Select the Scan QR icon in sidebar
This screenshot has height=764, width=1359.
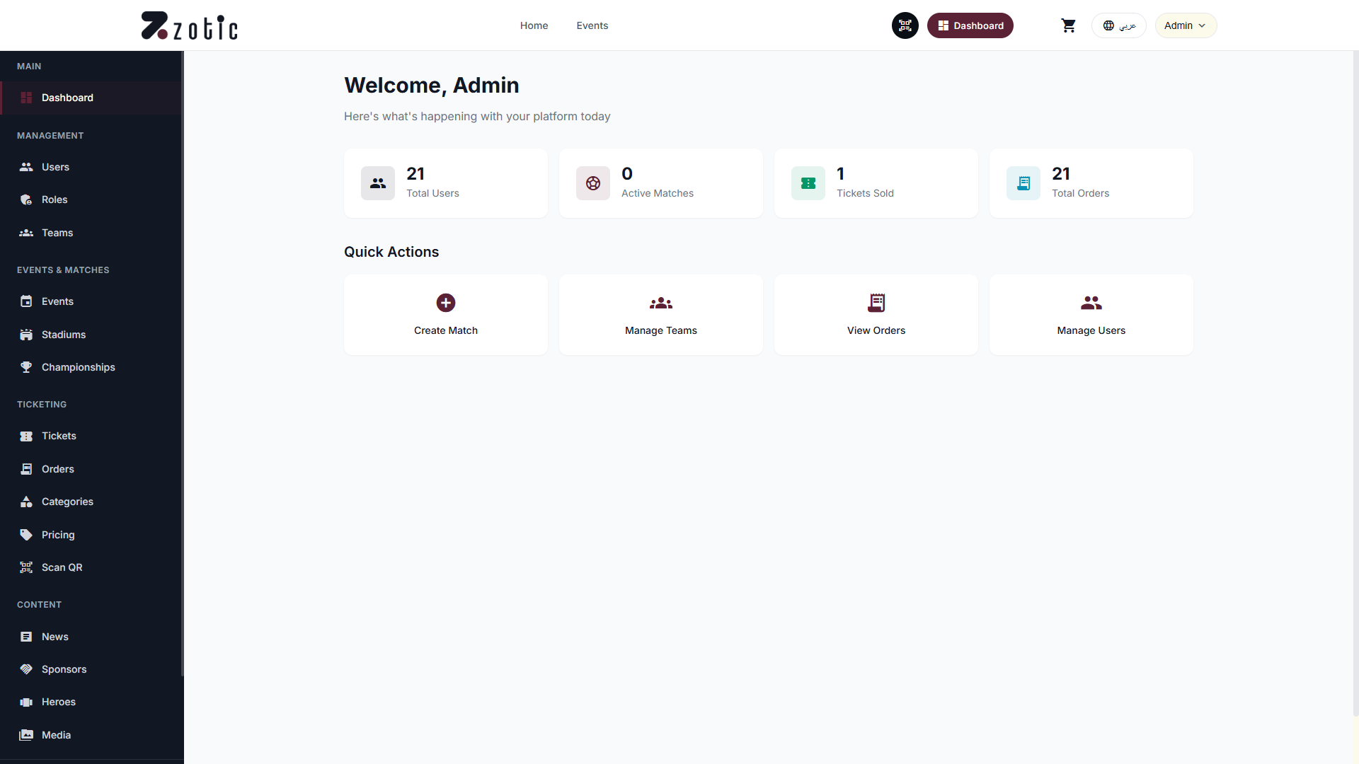(26, 567)
